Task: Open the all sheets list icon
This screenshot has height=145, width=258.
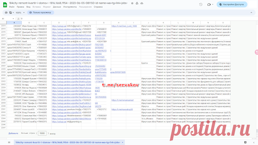Action: pos(9,142)
